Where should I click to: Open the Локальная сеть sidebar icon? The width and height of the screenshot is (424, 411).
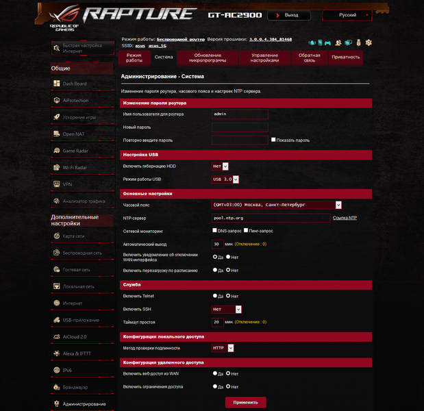tap(57, 286)
